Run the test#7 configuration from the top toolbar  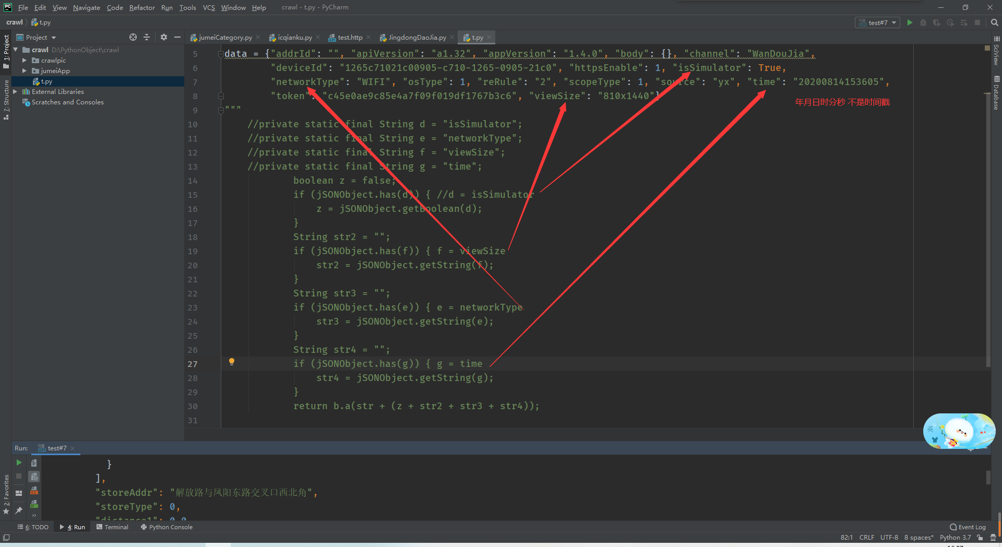[x=910, y=22]
